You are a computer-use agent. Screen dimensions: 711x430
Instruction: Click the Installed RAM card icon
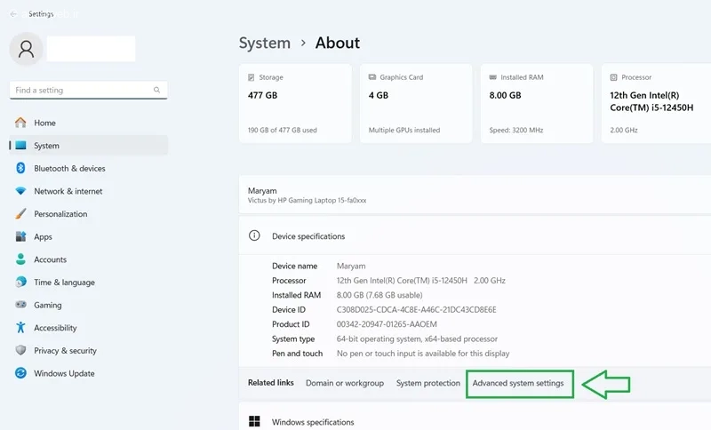[x=493, y=77]
